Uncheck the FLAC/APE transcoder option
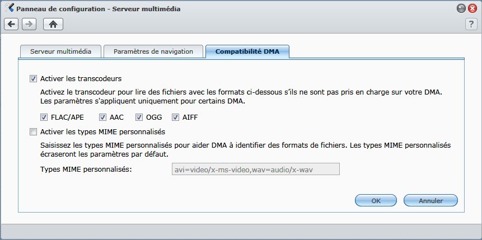 pyautogui.click(x=44, y=117)
